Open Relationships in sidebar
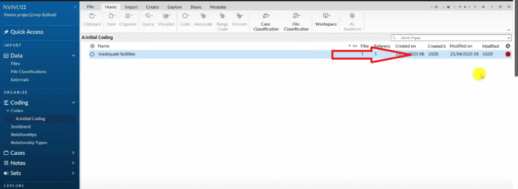Image resolution: width=518 pixels, height=189 pixels. click(x=23, y=135)
